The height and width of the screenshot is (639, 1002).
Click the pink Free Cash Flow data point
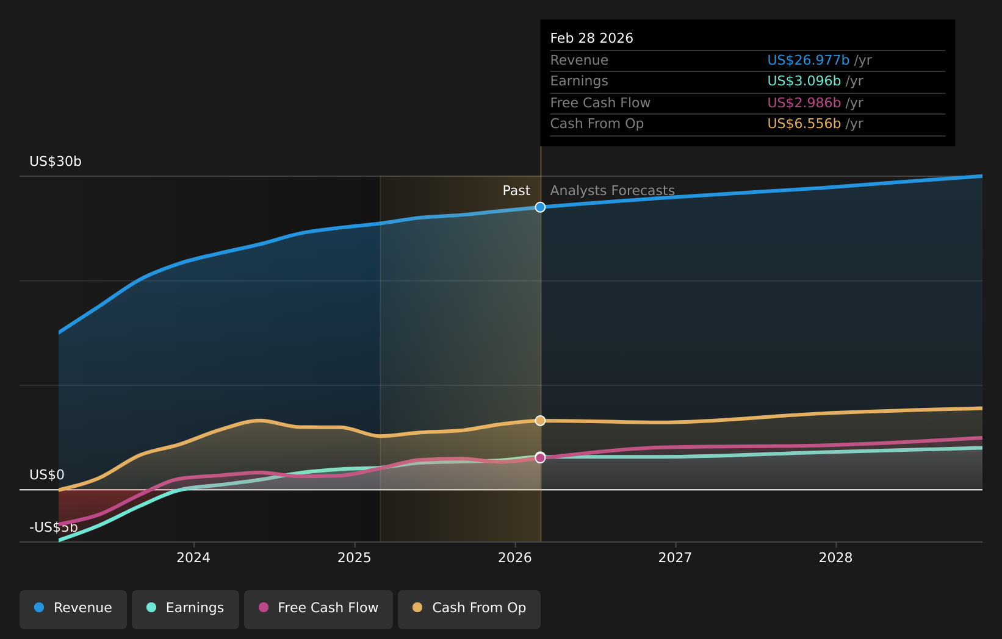(540, 457)
